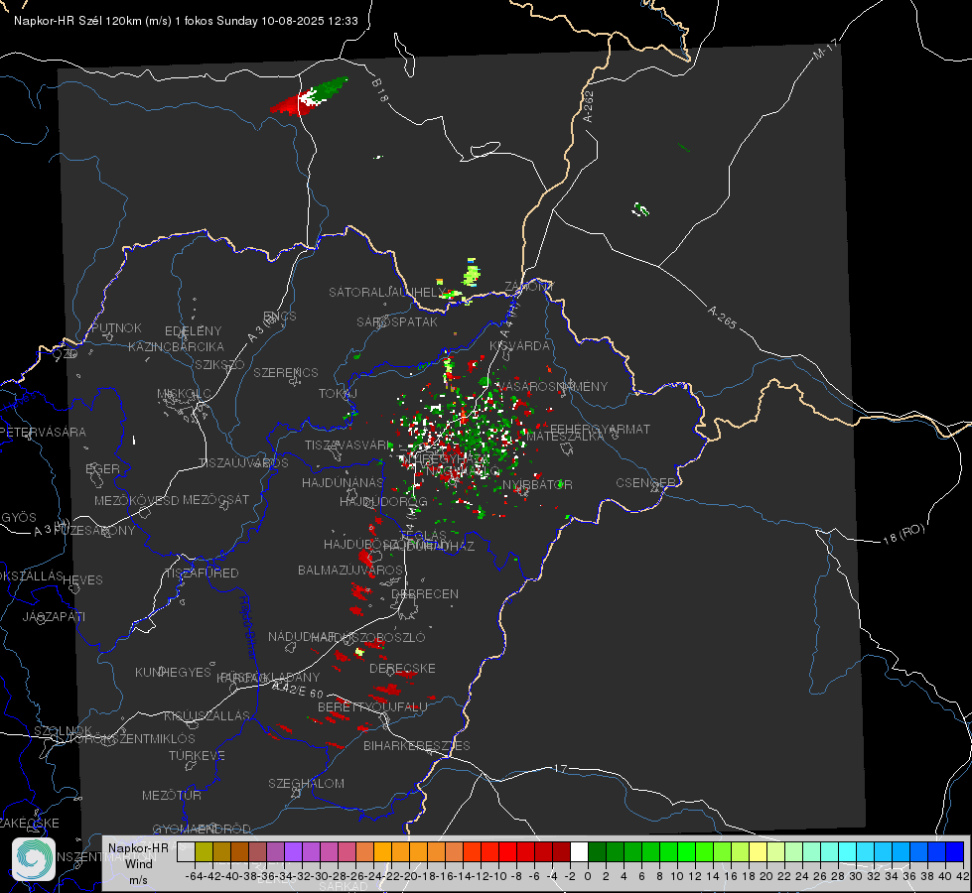Click the TISZAFÜRED label

pyautogui.click(x=203, y=573)
